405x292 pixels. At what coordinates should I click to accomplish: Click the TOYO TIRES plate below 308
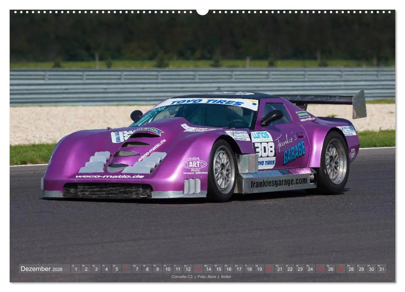point(266,163)
